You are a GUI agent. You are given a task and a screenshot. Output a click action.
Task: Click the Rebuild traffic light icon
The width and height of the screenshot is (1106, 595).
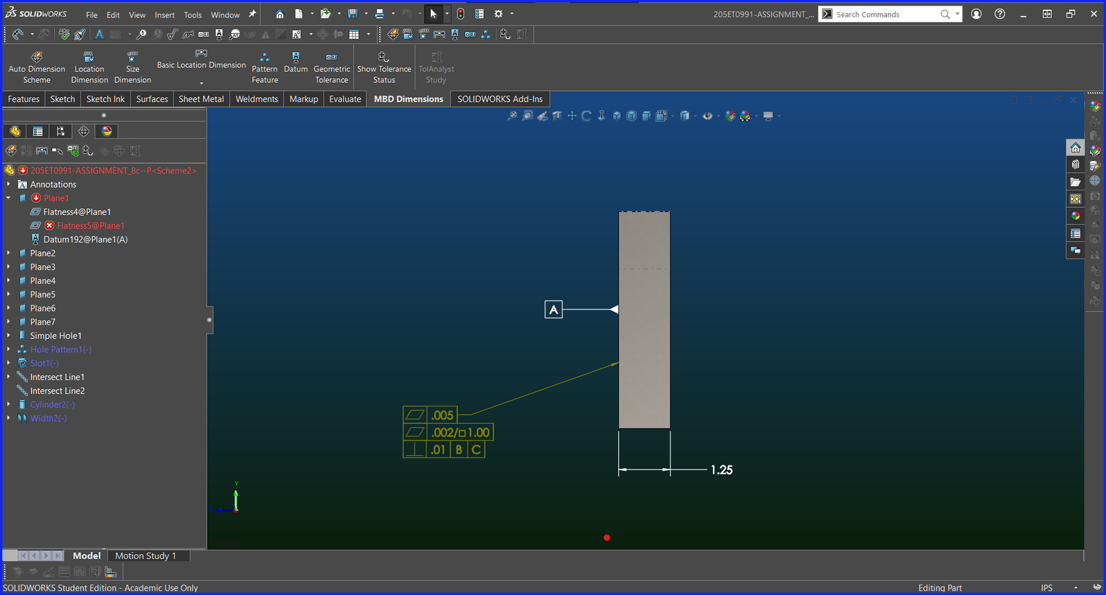[460, 14]
